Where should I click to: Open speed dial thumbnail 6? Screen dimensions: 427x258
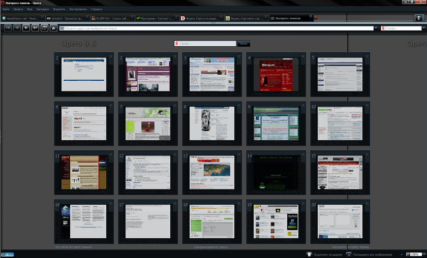[x=84, y=123]
